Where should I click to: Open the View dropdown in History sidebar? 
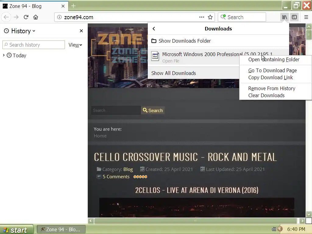click(75, 45)
